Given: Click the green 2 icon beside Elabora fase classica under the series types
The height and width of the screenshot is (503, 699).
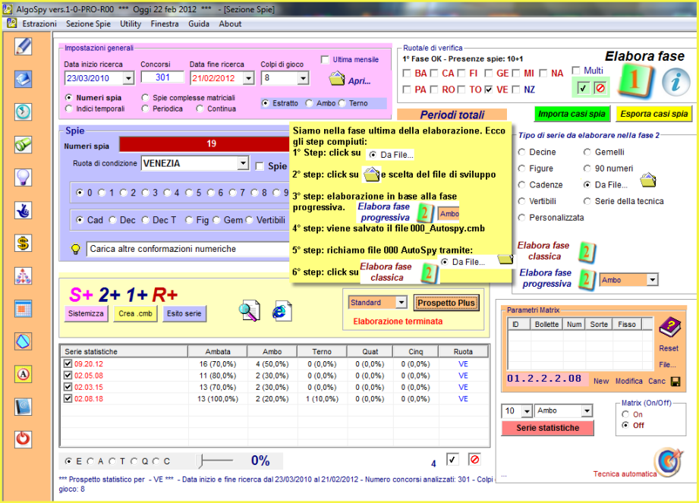Looking at the screenshot, I should click(x=587, y=252).
